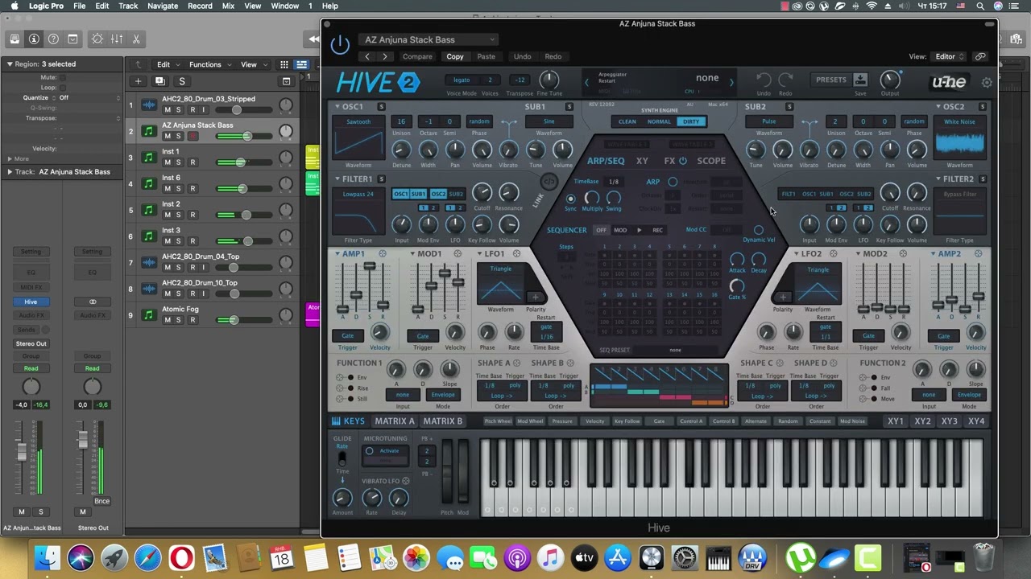
Task: Click the sequencer REC button
Action: pos(657,230)
